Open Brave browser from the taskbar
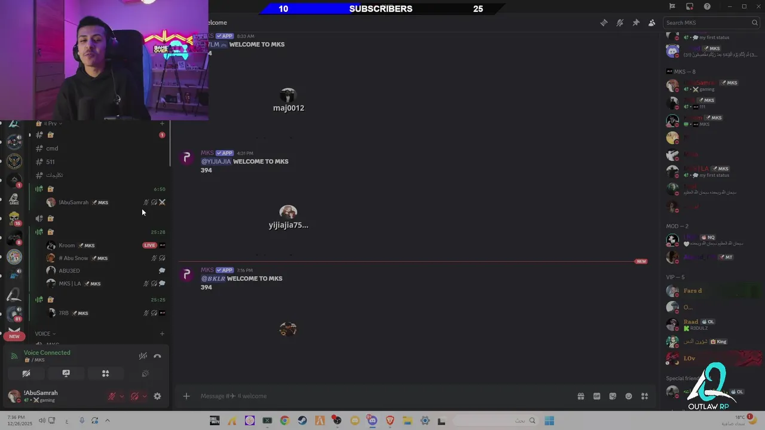 [390, 421]
